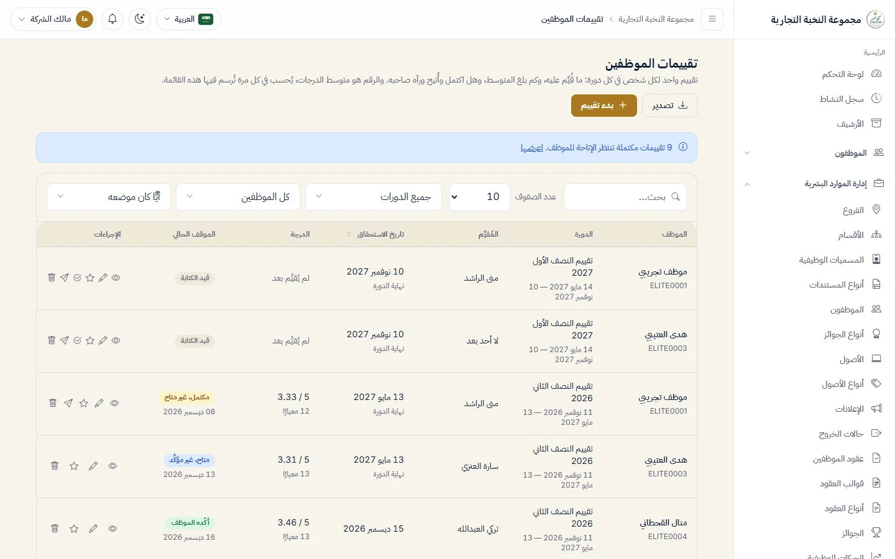Open the أيًّا كان موضعه status dropdown
895x559 pixels.
(x=109, y=197)
